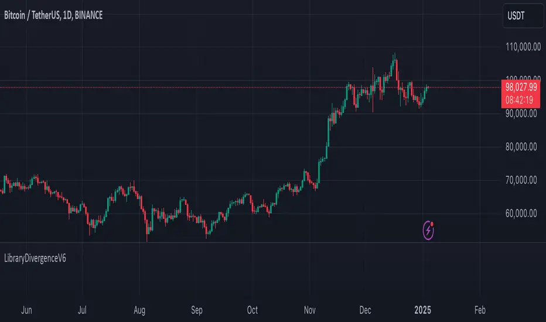Viewport: 546px width, 322px height.
Task: Select the Jul label on the time axis
Action: click(x=83, y=310)
